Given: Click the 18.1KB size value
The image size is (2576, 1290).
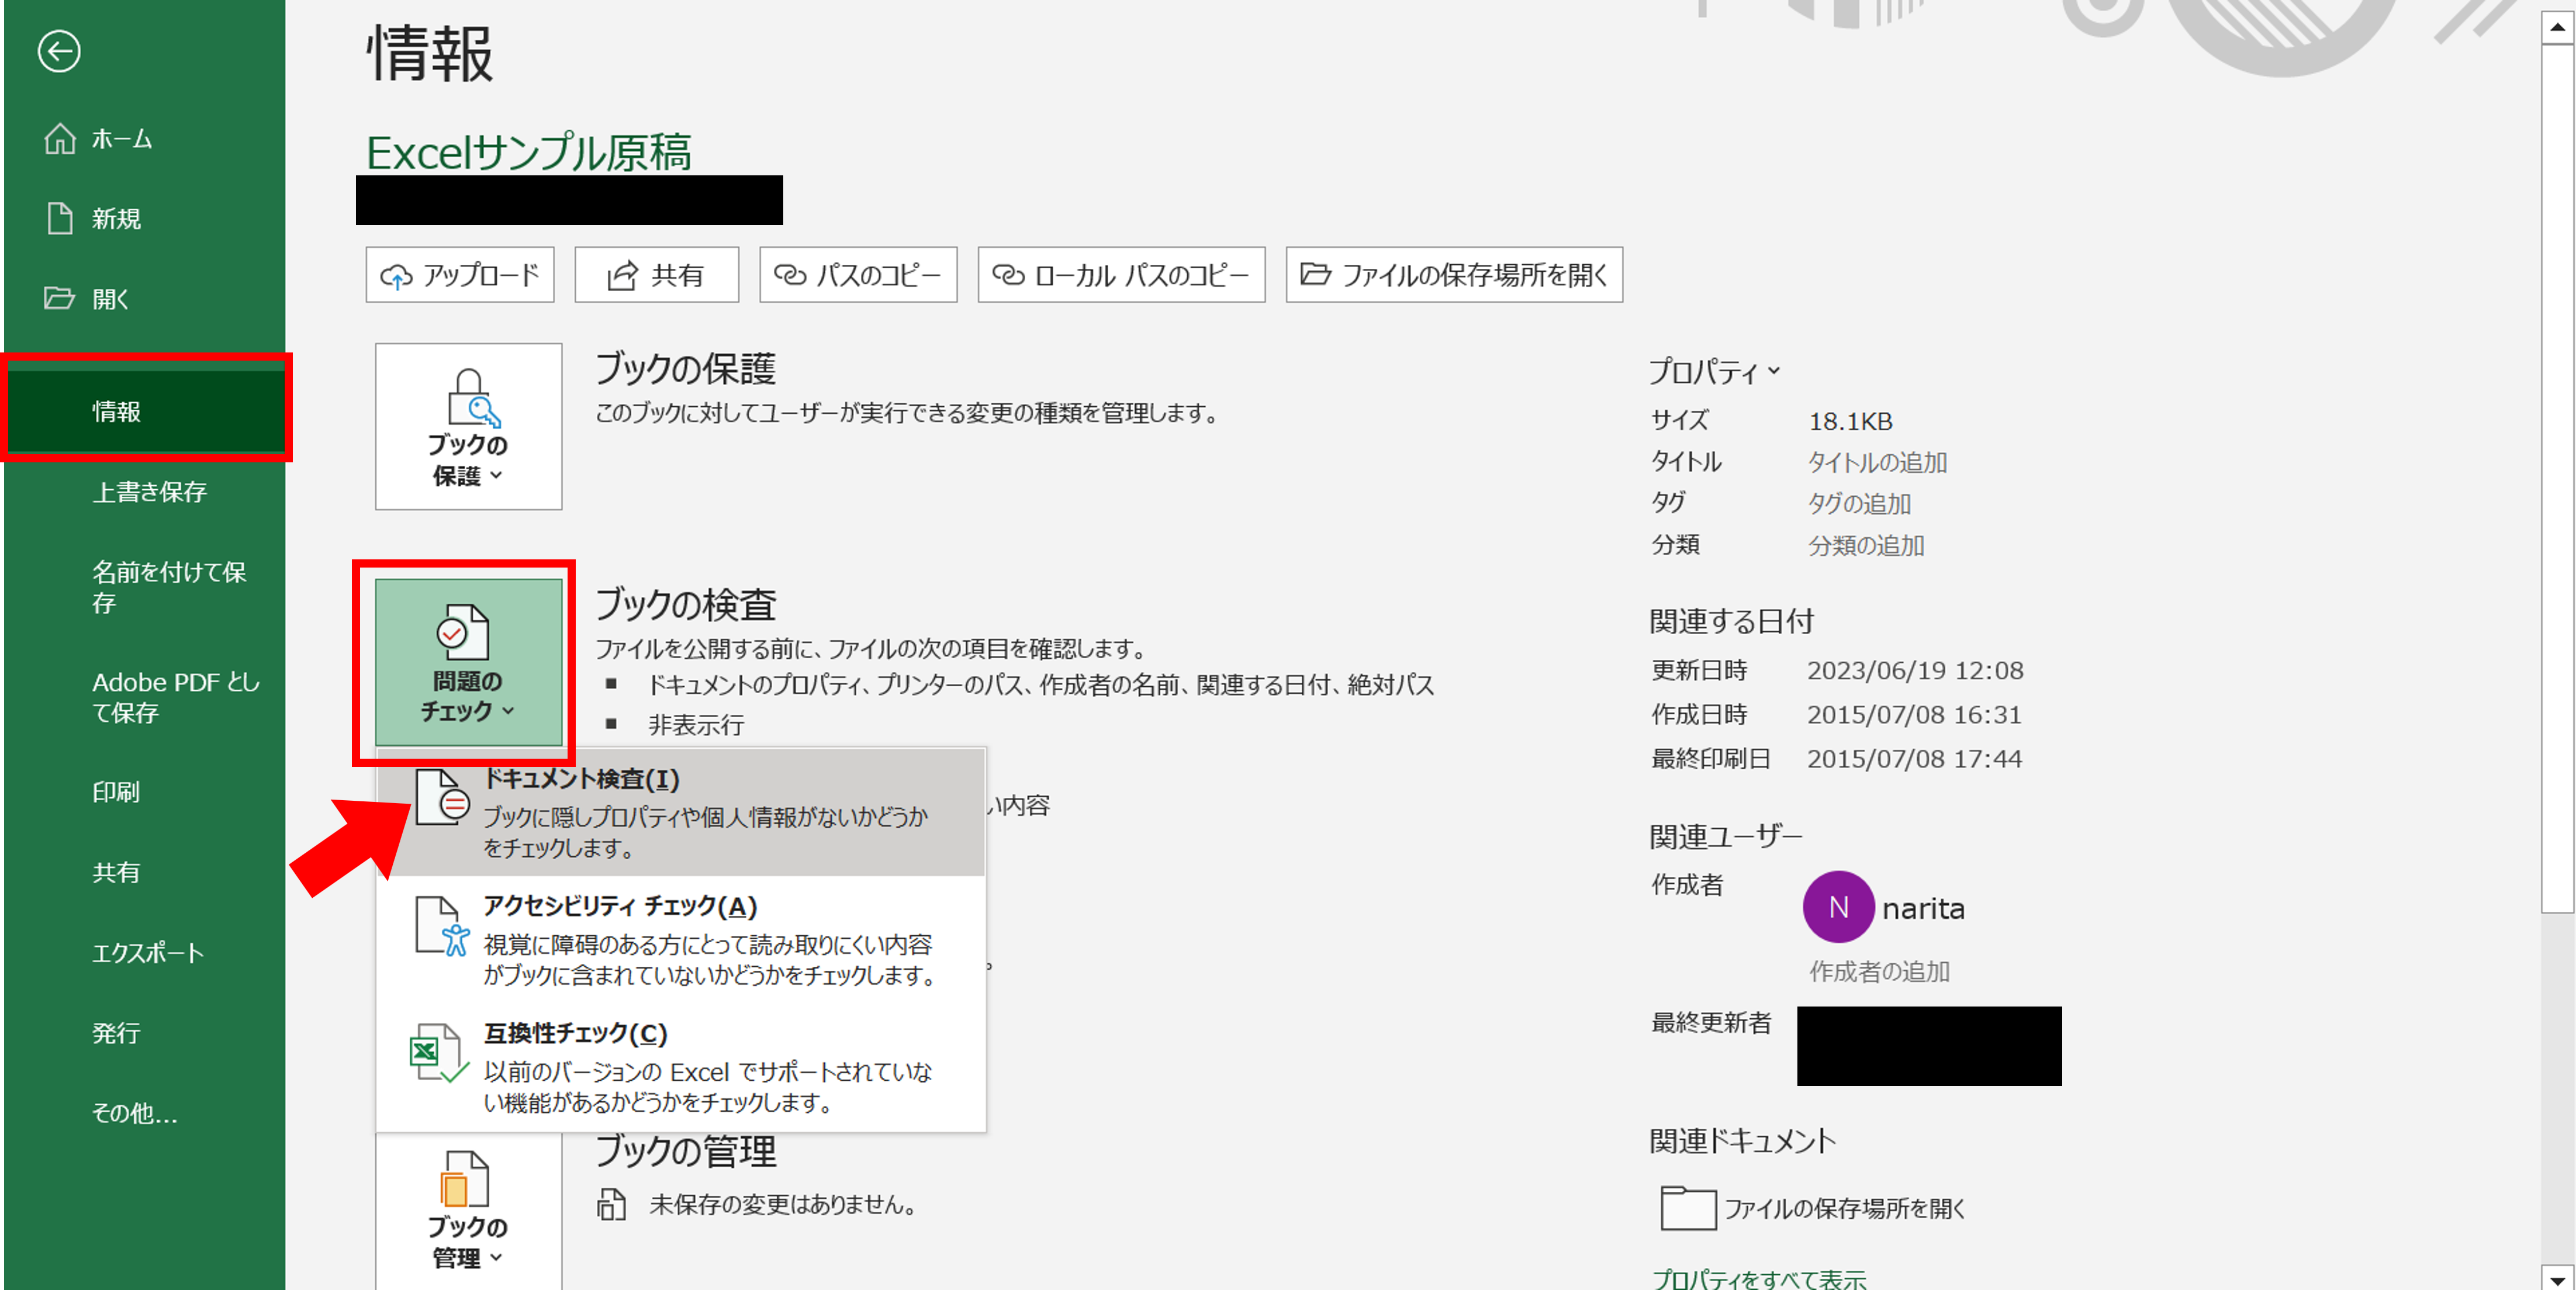Looking at the screenshot, I should click(1850, 422).
